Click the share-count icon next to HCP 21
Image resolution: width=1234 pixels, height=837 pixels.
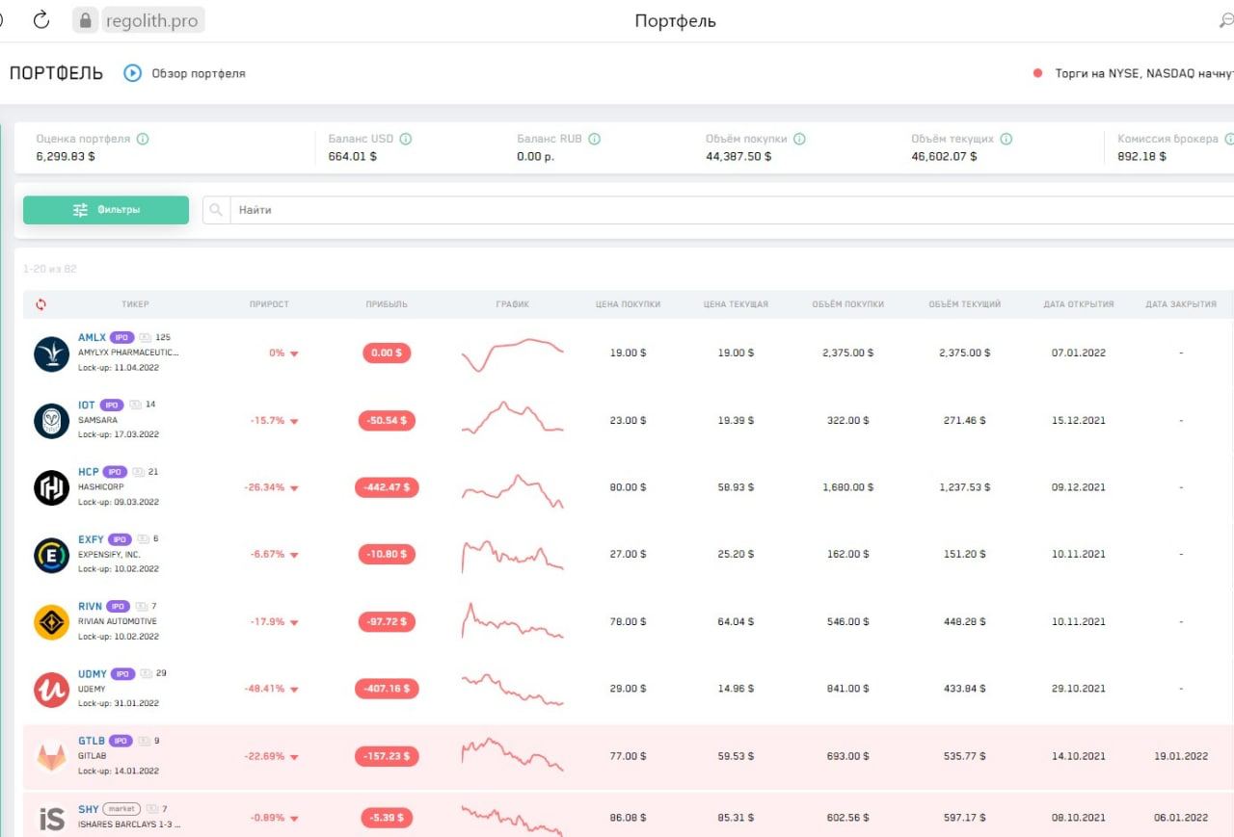pyautogui.click(x=139, y=473)
